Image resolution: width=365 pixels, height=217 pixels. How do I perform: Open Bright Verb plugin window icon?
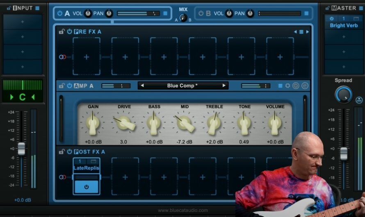(x=356, y=18)
